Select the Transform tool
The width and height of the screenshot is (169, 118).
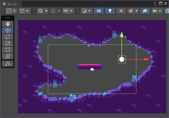(x=8, y=56)
